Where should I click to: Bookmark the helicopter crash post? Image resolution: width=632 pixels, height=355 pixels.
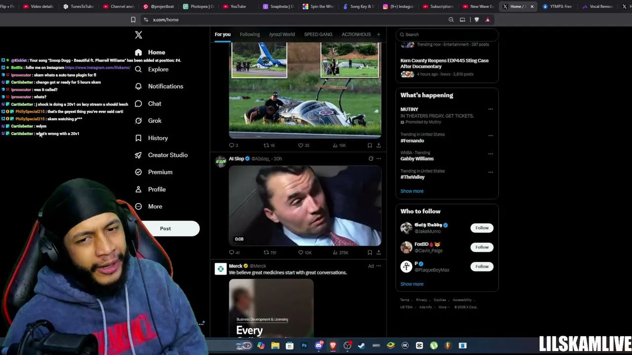[x=370, y=145]
